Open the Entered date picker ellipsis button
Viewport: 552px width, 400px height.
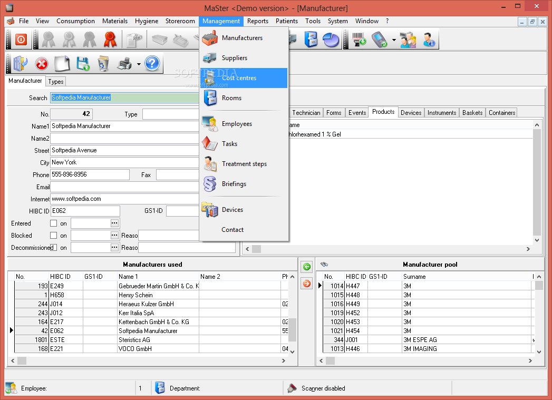pos(114,223)
